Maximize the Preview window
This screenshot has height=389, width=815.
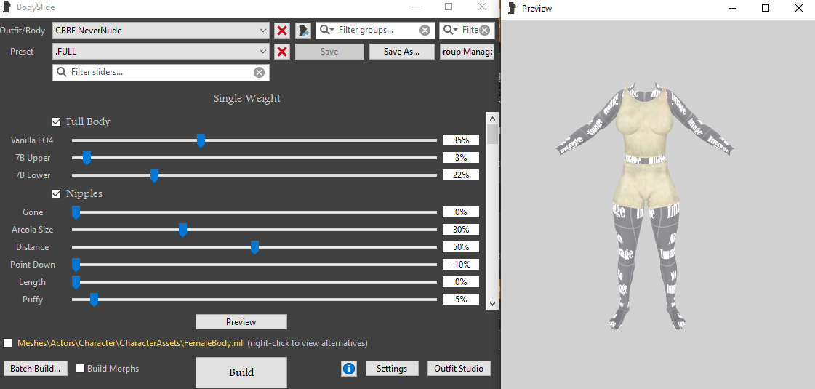(765, 8)
